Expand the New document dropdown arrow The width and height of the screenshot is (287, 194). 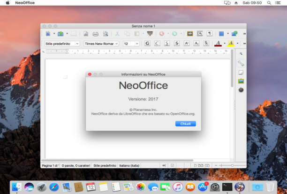point(54,33)
